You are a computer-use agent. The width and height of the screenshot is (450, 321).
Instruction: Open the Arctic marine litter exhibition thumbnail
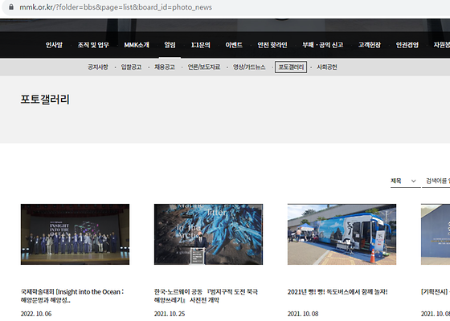point(208,234)
